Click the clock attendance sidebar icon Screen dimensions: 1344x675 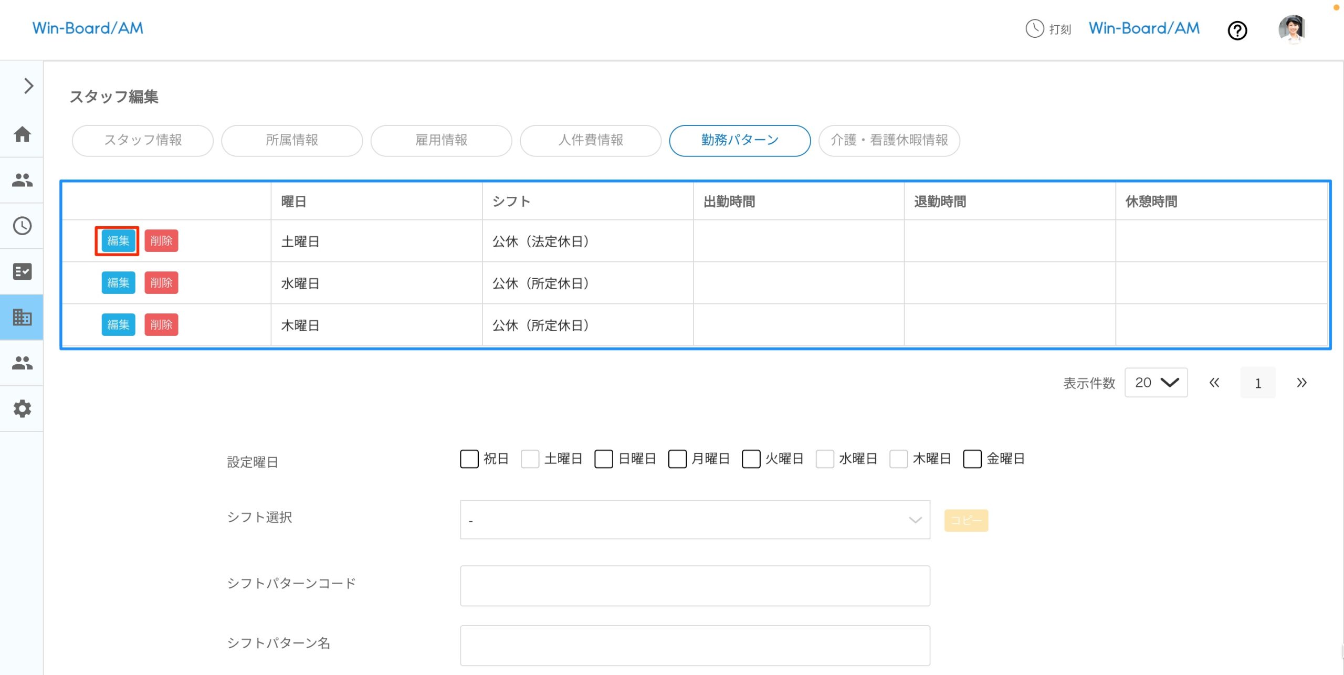coord(22,226)
